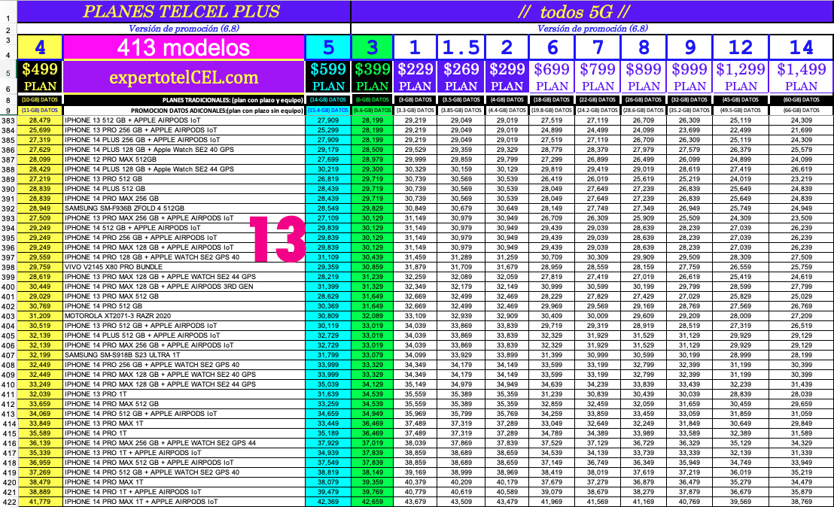Screen dimensions: 834x507
Task: Select the $799 PLAN header cell
Action: pos(598,77)
